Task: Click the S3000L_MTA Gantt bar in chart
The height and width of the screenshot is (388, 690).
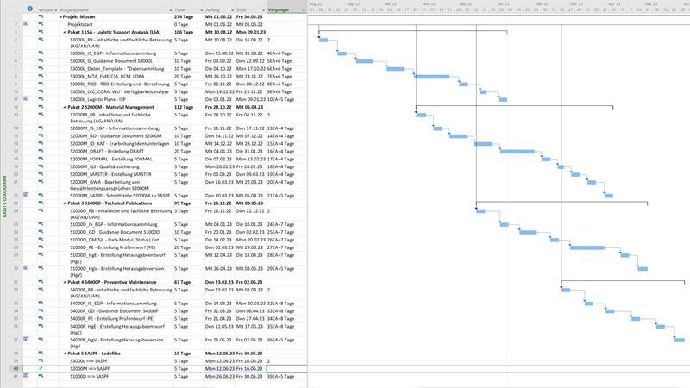Action: pyautogui.click(x=431, y=76)
